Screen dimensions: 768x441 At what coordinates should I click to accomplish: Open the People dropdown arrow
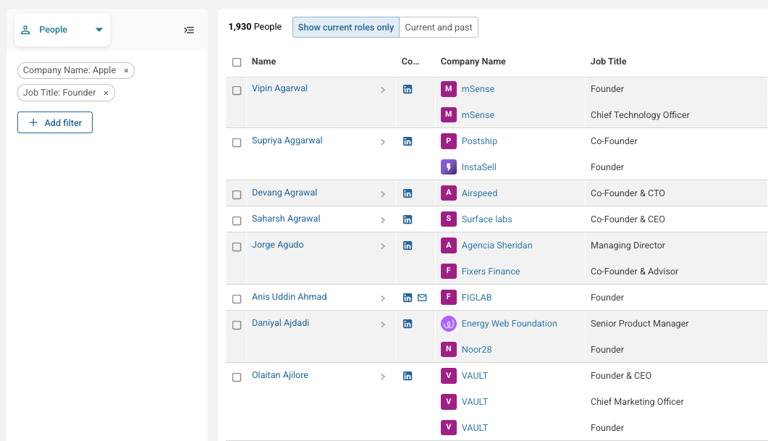pos(99,30)
